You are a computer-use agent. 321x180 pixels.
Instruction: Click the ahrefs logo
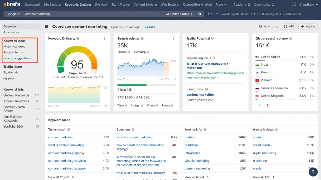click(12, 4)
